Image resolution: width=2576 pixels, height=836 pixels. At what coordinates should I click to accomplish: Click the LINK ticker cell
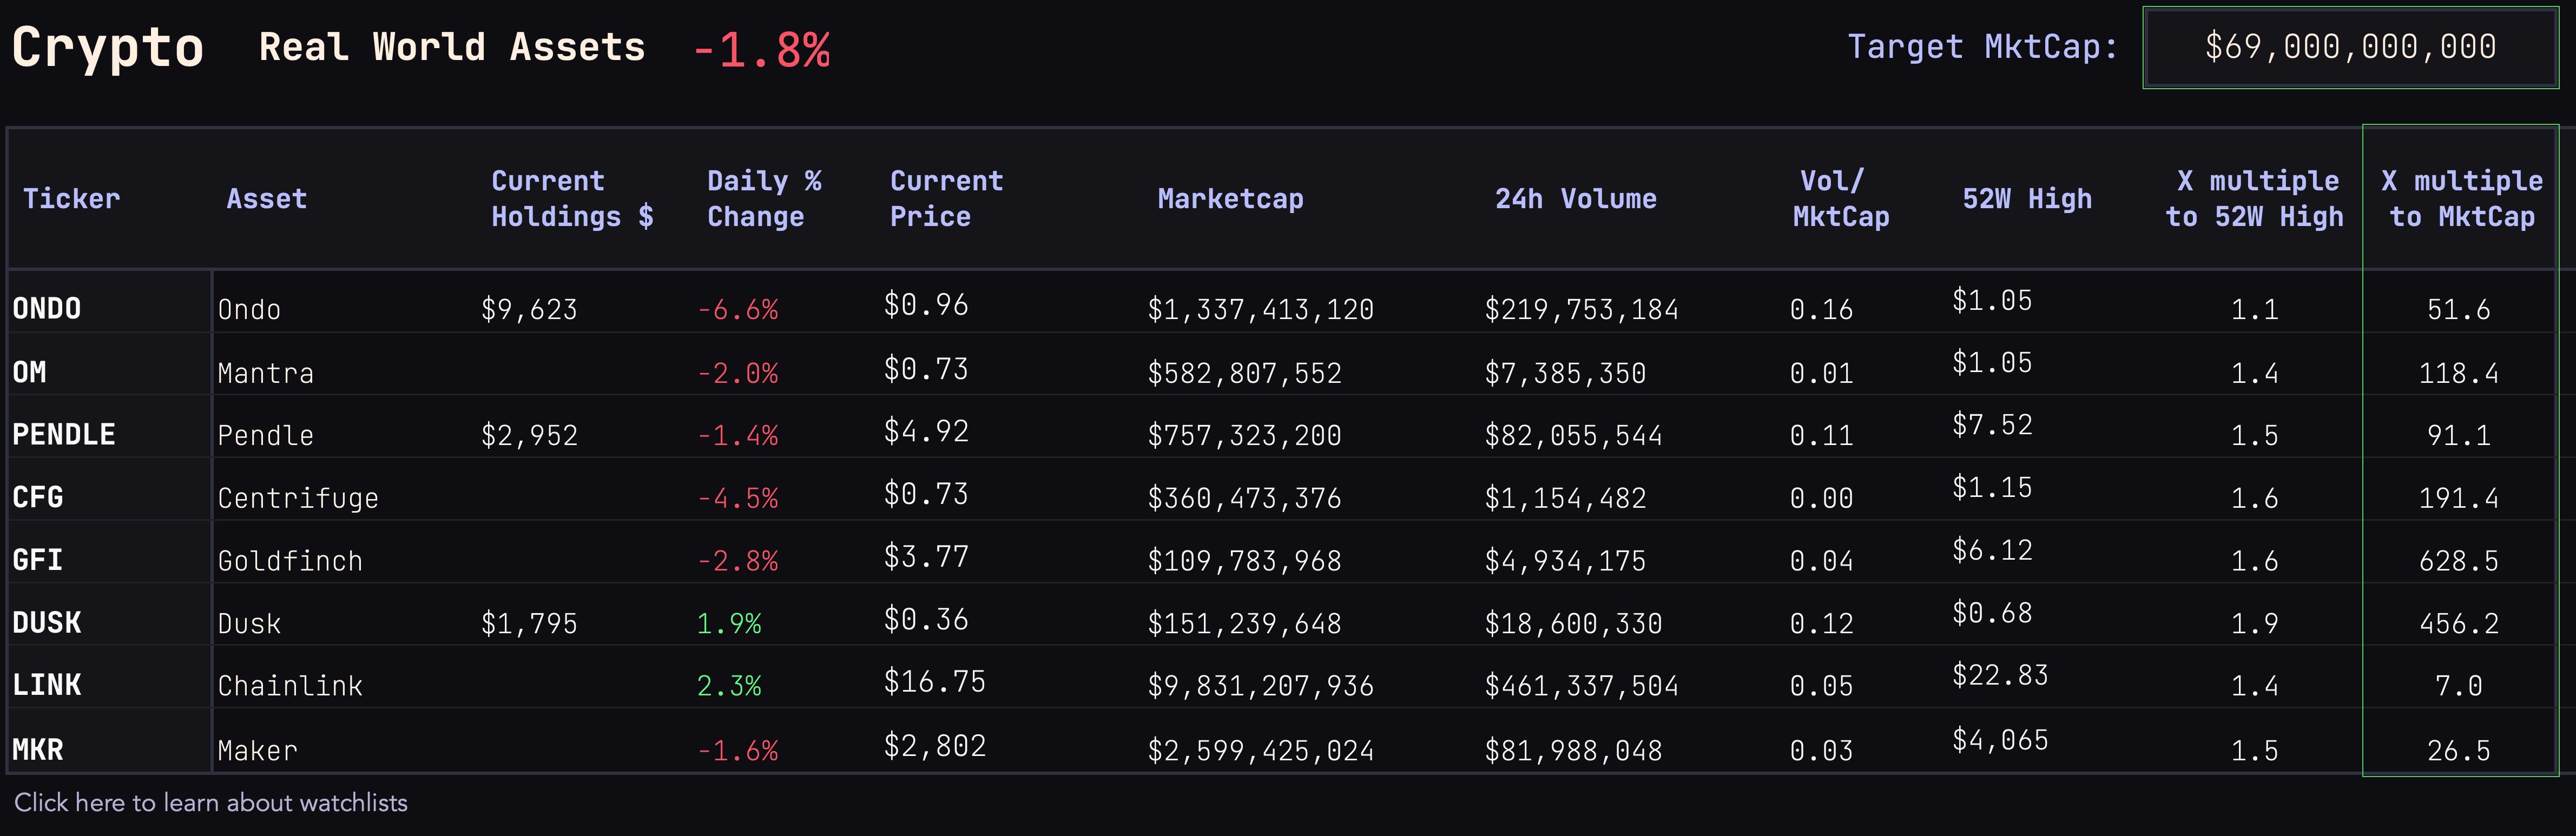[x=47, y=686]
